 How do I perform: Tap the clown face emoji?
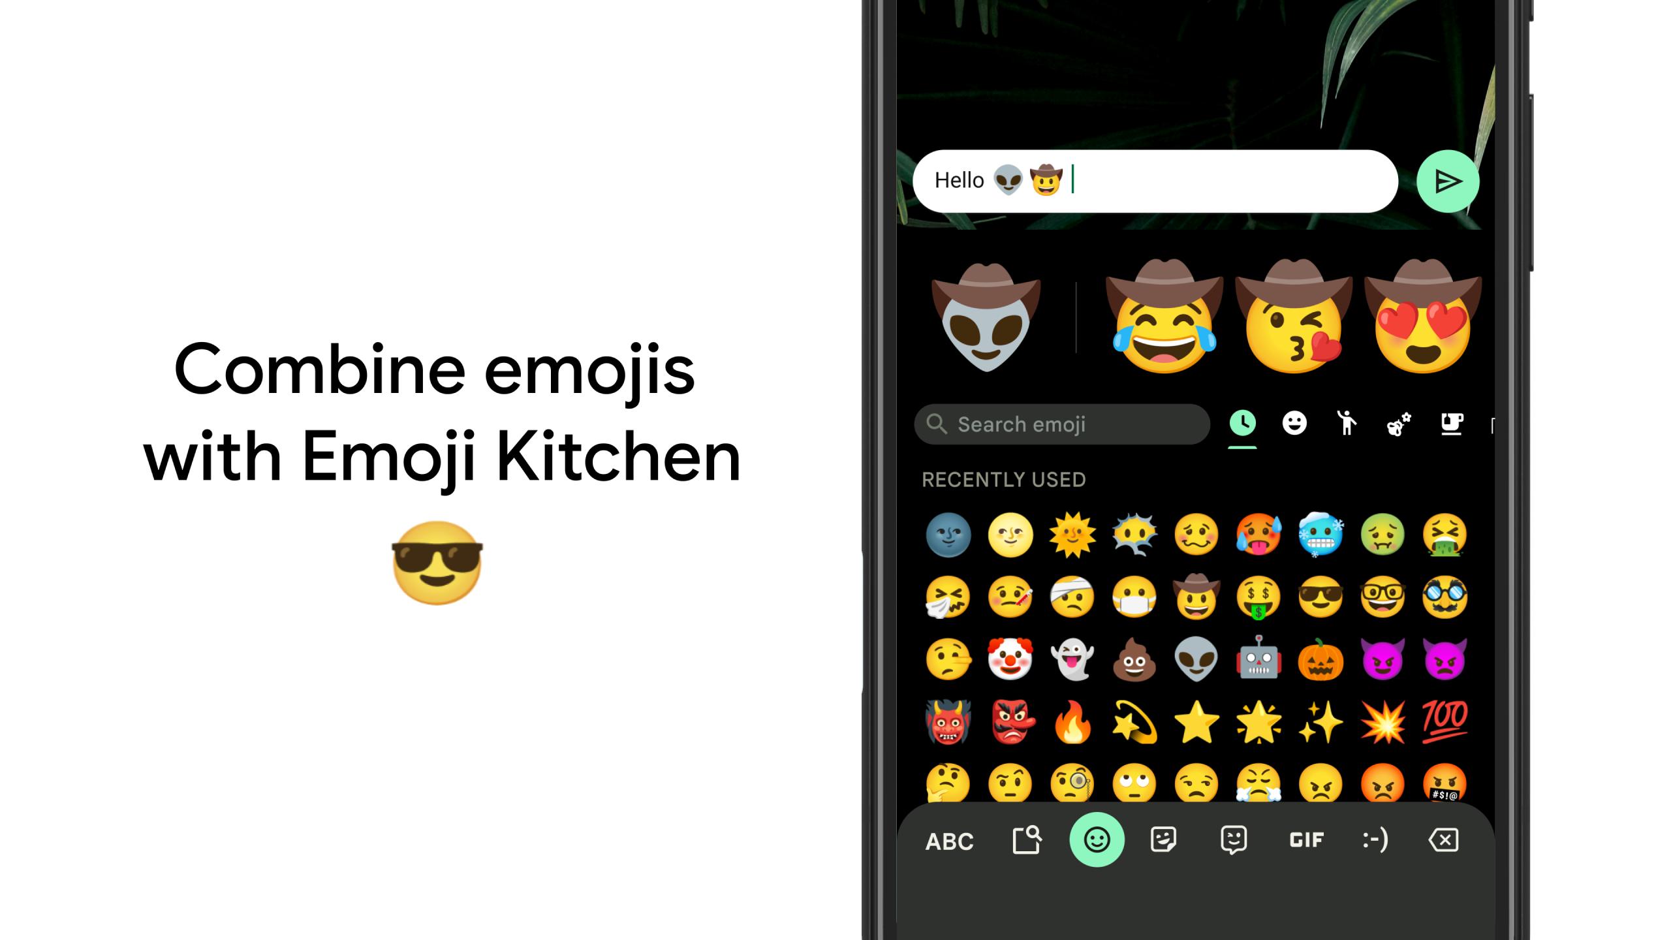point(1008,660)
